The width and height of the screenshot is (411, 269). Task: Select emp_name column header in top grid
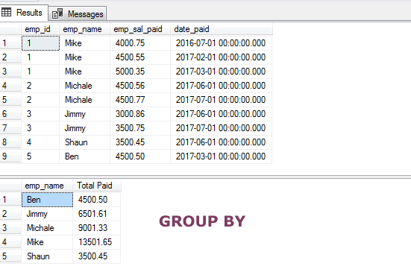pyautogui.click(x=85, y=29)
